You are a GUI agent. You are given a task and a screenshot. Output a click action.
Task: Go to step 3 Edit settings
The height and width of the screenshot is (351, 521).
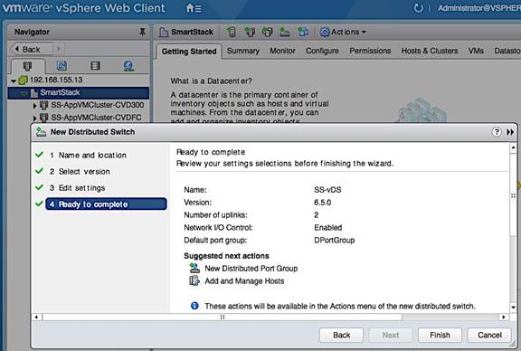point(78,188)
